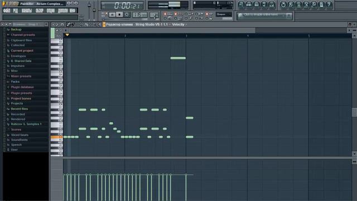Screen dimensions: 357x201
Task: Stop playback with the stop button
Action: point(119,15)
